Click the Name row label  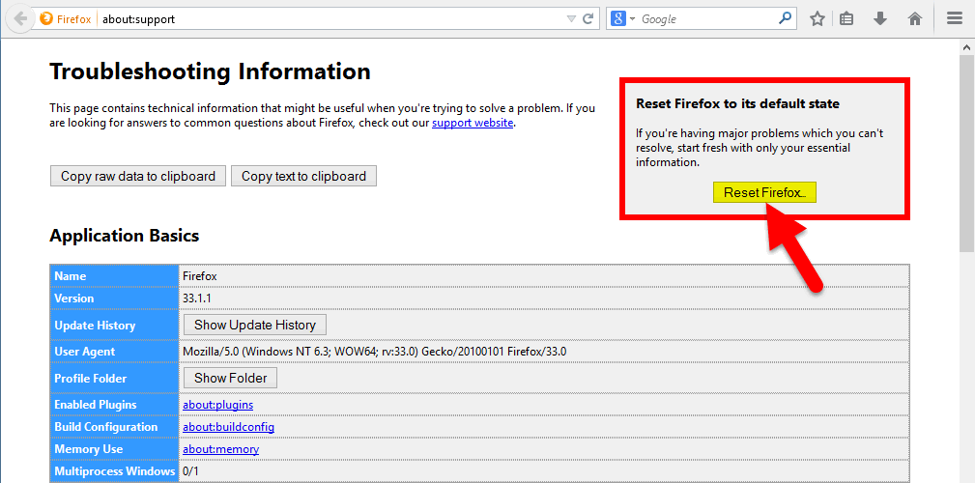click(71, 276)
